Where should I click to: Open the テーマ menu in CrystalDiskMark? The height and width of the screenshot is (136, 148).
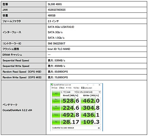click(69, 88)
